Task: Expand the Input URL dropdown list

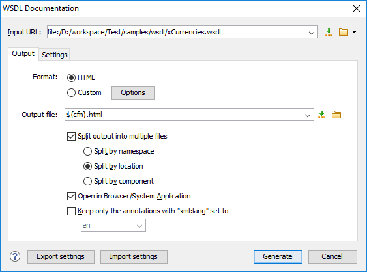Action: click(x=312, y=33)
